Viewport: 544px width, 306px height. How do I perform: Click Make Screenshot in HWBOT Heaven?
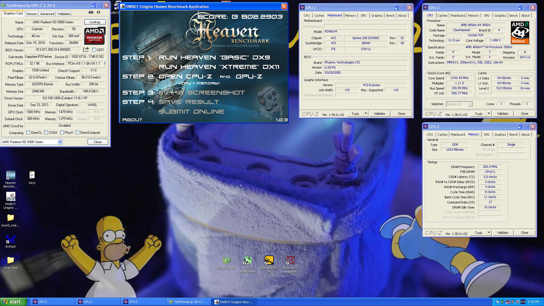click(x=201, y=93)
